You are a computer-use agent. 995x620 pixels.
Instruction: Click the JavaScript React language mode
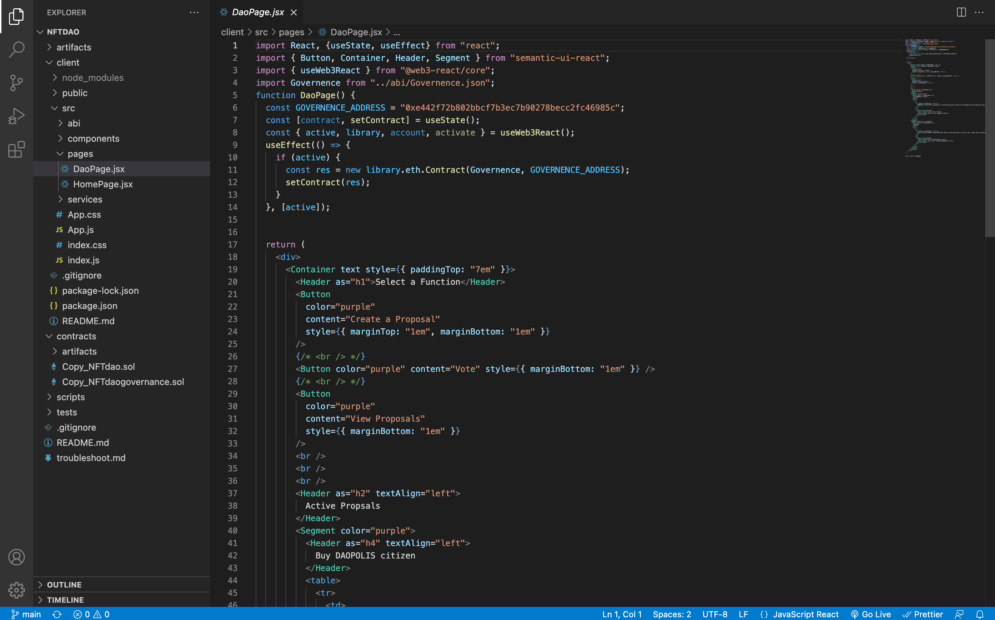click(799, 614)
